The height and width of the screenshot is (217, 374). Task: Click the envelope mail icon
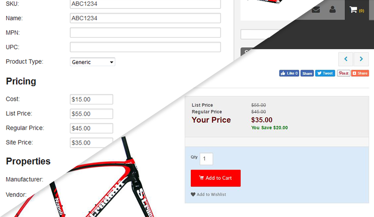(316, 10)
